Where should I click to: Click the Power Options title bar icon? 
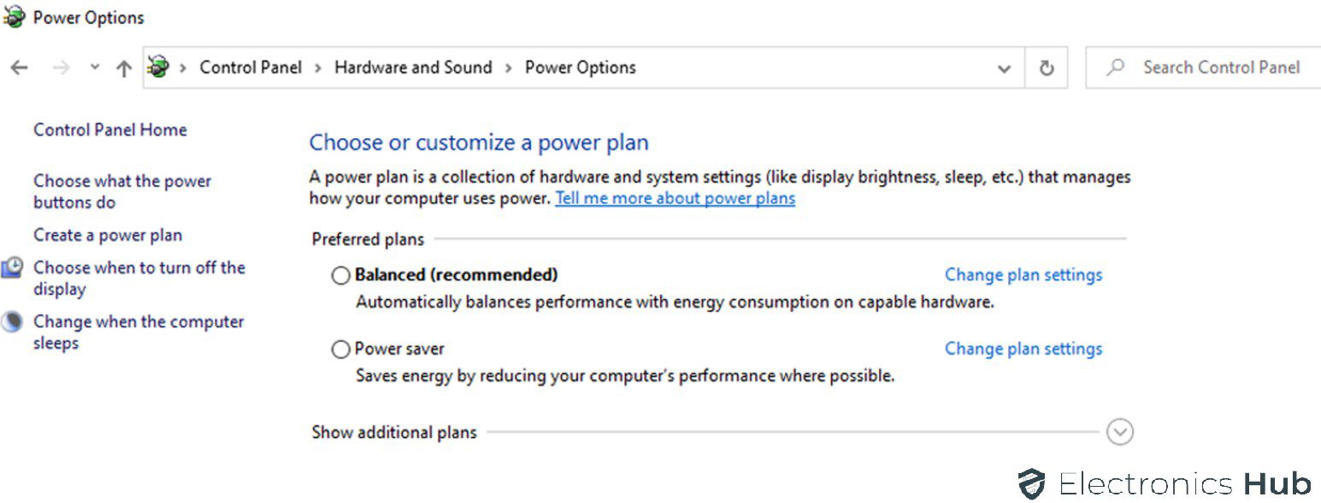tap(14, 16)
